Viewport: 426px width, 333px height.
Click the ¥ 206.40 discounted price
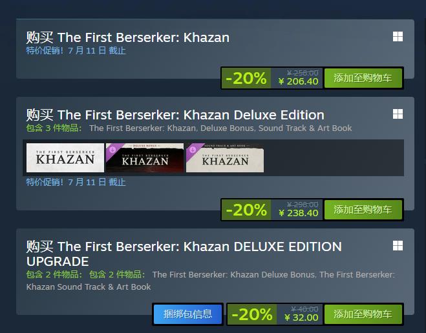point(298,81)
